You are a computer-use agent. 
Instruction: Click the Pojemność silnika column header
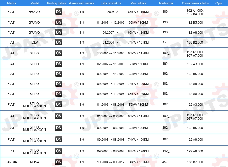(x=81, y=3)
